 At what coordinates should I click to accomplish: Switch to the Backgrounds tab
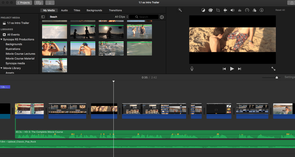(x=94, y=10)
